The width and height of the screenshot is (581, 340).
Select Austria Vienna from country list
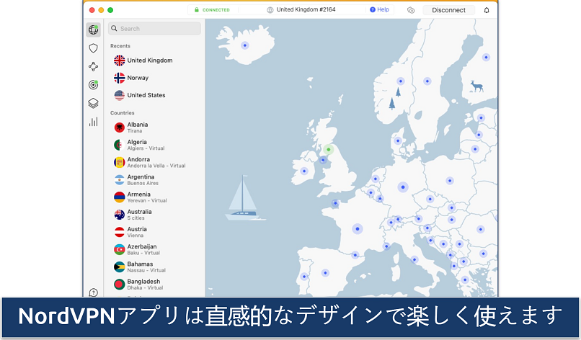pos(138,232)
